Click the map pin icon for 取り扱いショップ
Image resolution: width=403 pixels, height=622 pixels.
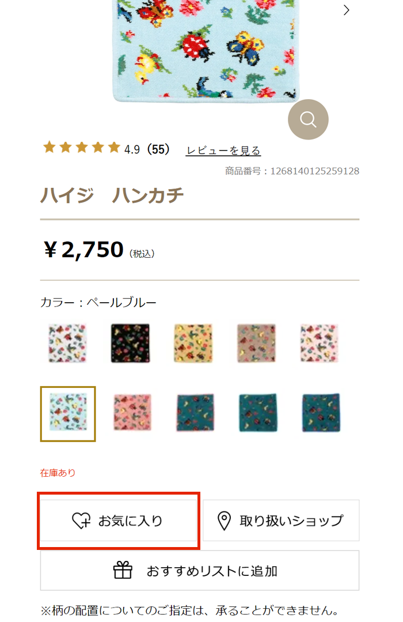[x=225, y=521]
